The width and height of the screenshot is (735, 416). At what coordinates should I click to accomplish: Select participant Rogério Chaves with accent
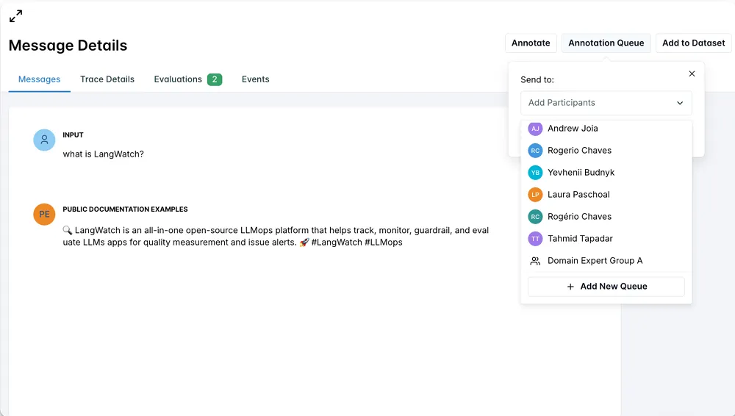pos(606,217)
